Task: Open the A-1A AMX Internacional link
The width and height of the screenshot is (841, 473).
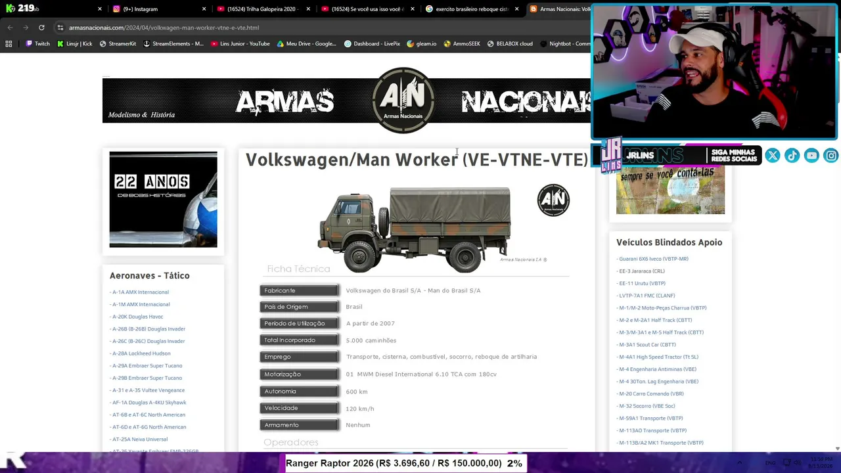Action: tap(139, 292)
